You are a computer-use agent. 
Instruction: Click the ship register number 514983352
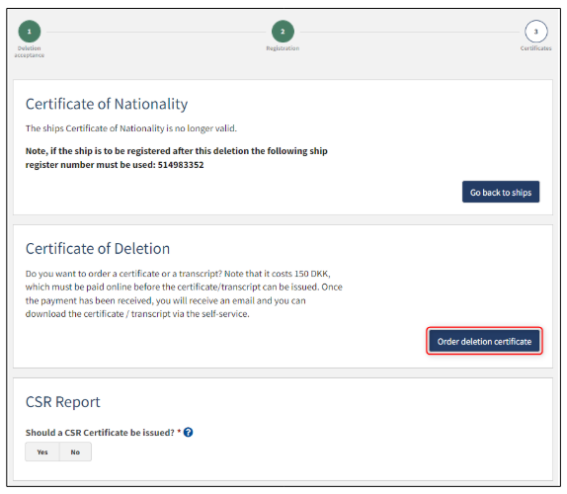tap(181, 165)
